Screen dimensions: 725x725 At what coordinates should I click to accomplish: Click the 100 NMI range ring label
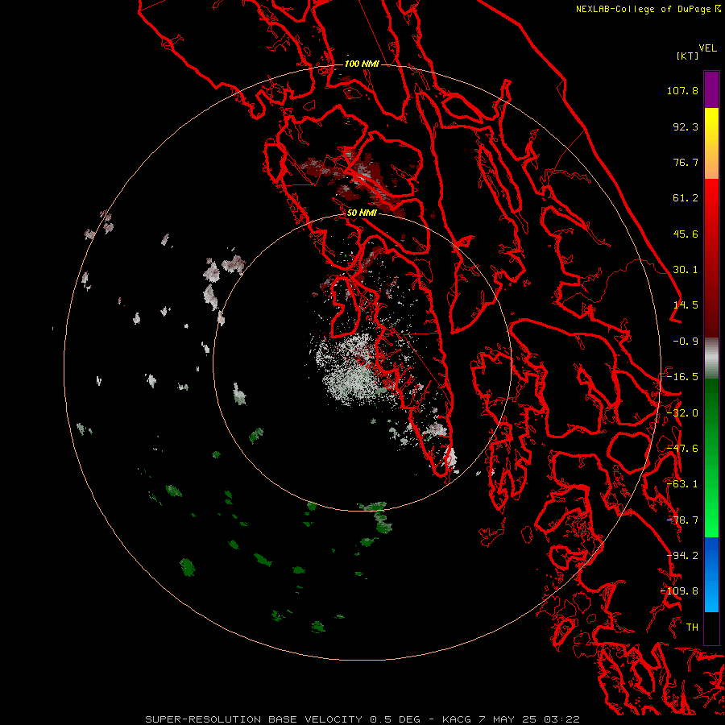point(362,64)
